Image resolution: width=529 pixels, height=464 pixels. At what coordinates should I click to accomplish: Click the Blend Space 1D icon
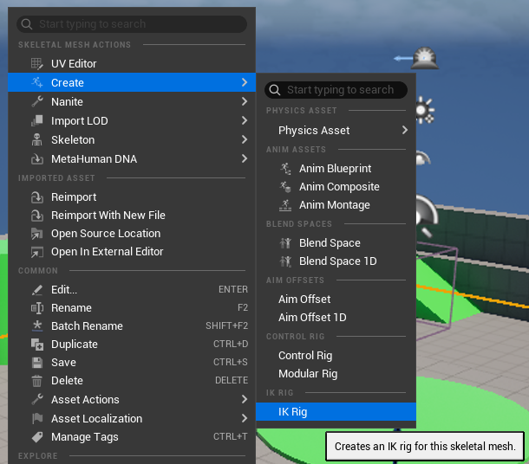(285, 261)
